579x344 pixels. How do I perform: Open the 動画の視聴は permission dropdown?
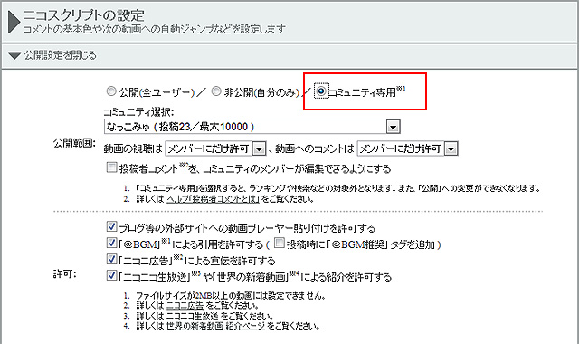point(215,148)
